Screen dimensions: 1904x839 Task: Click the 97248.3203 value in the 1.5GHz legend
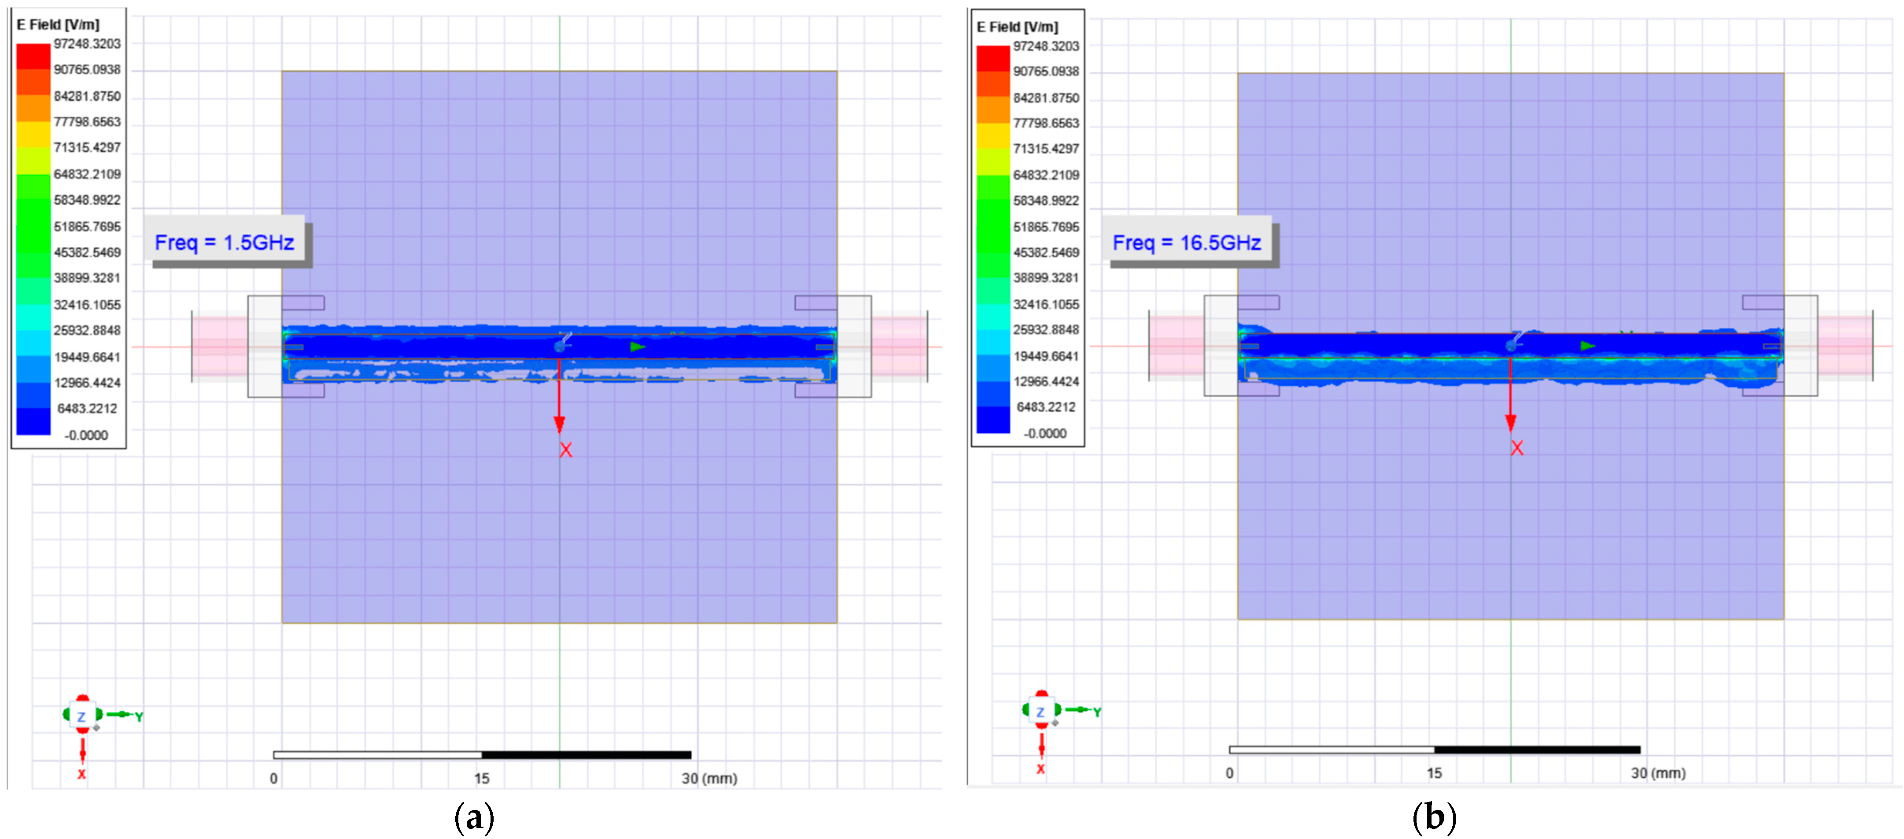click(87, 44)
